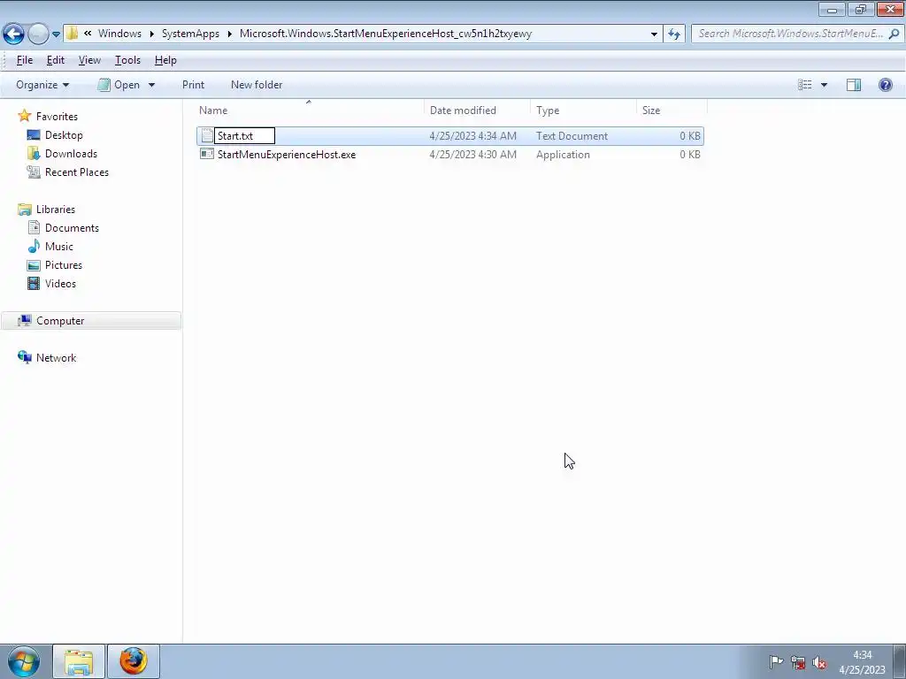Open the Organize dropdown
Viewport: 906px width, 679px height.
click(42, 85)
